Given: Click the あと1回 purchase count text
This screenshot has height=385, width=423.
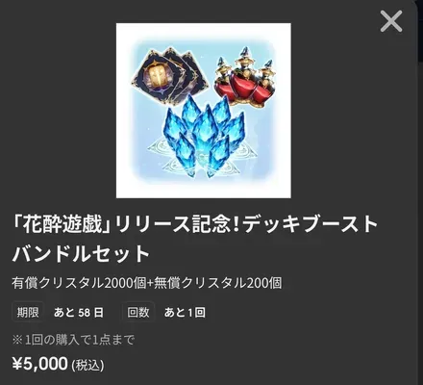Looking at the screenshot, I should 185,312.
